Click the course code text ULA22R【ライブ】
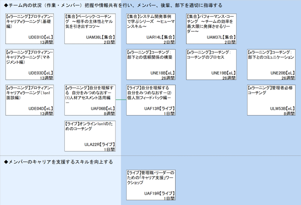301x205 pixels. pyautogui.click(x=99, y=144)
